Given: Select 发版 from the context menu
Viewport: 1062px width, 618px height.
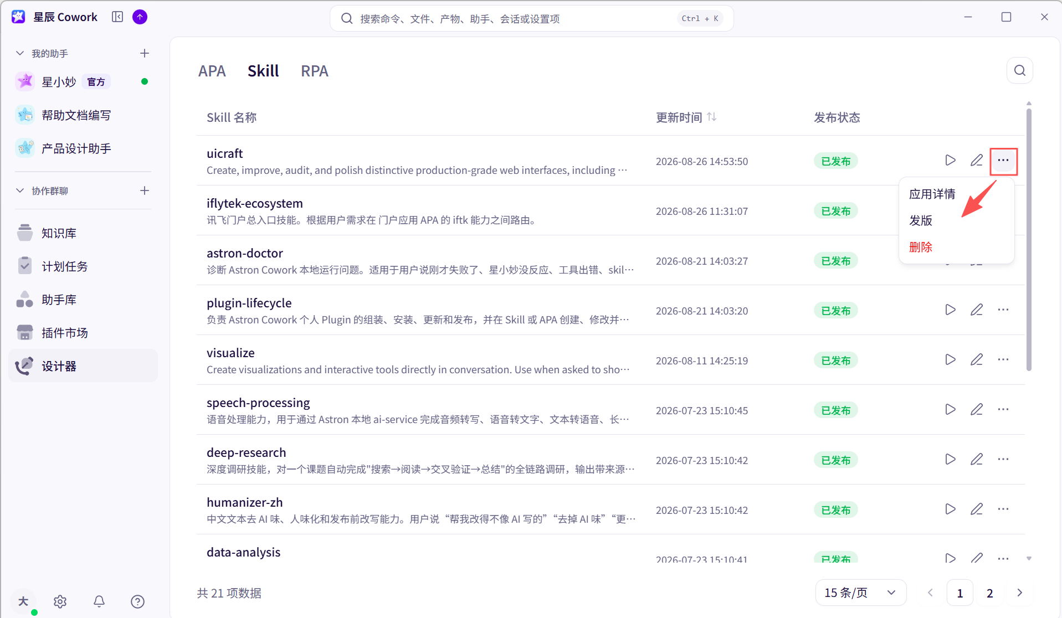Looking at the screenshot, I should coord(921,221).
